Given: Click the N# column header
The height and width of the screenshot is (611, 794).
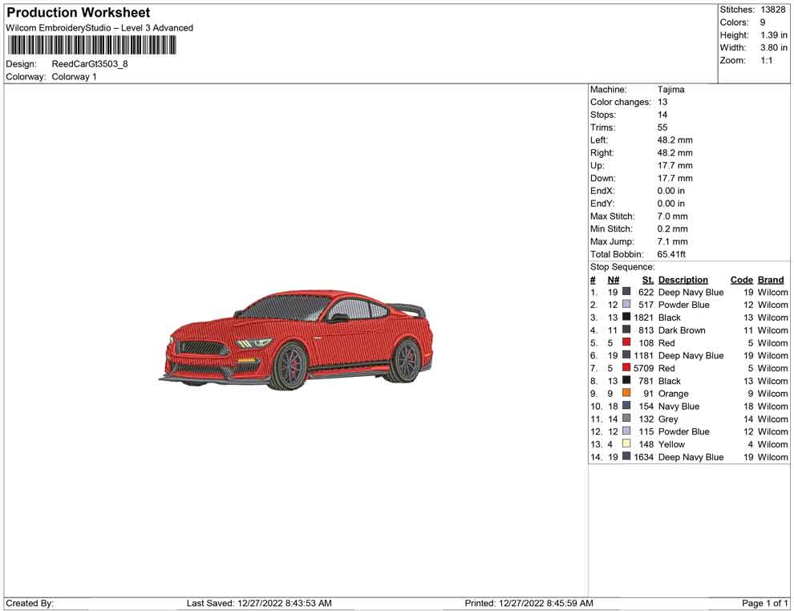Looking at the screenshot, I should tap(613, 280).
